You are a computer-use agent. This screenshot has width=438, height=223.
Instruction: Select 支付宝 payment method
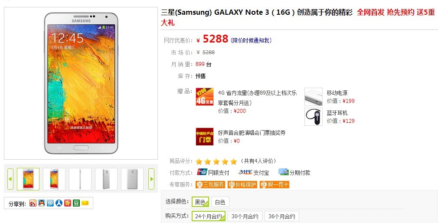pyautogui.click(x=254, y=173)
